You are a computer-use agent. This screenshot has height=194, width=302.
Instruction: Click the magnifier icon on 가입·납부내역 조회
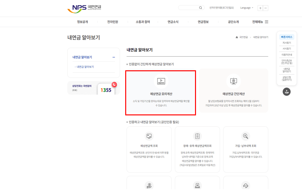246,136
